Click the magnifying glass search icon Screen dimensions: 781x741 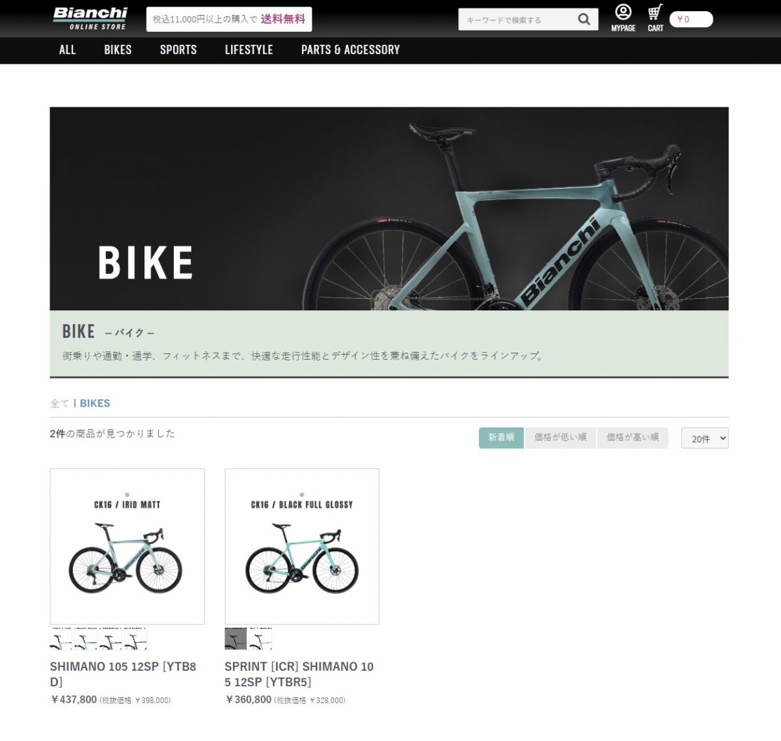point(584,20)
